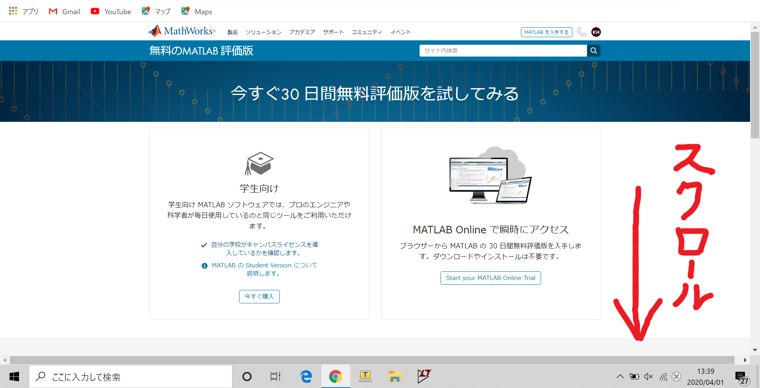The image size is (760, 388).
Task: Click the vertical scrollbar down arrow
Action: 755,350
